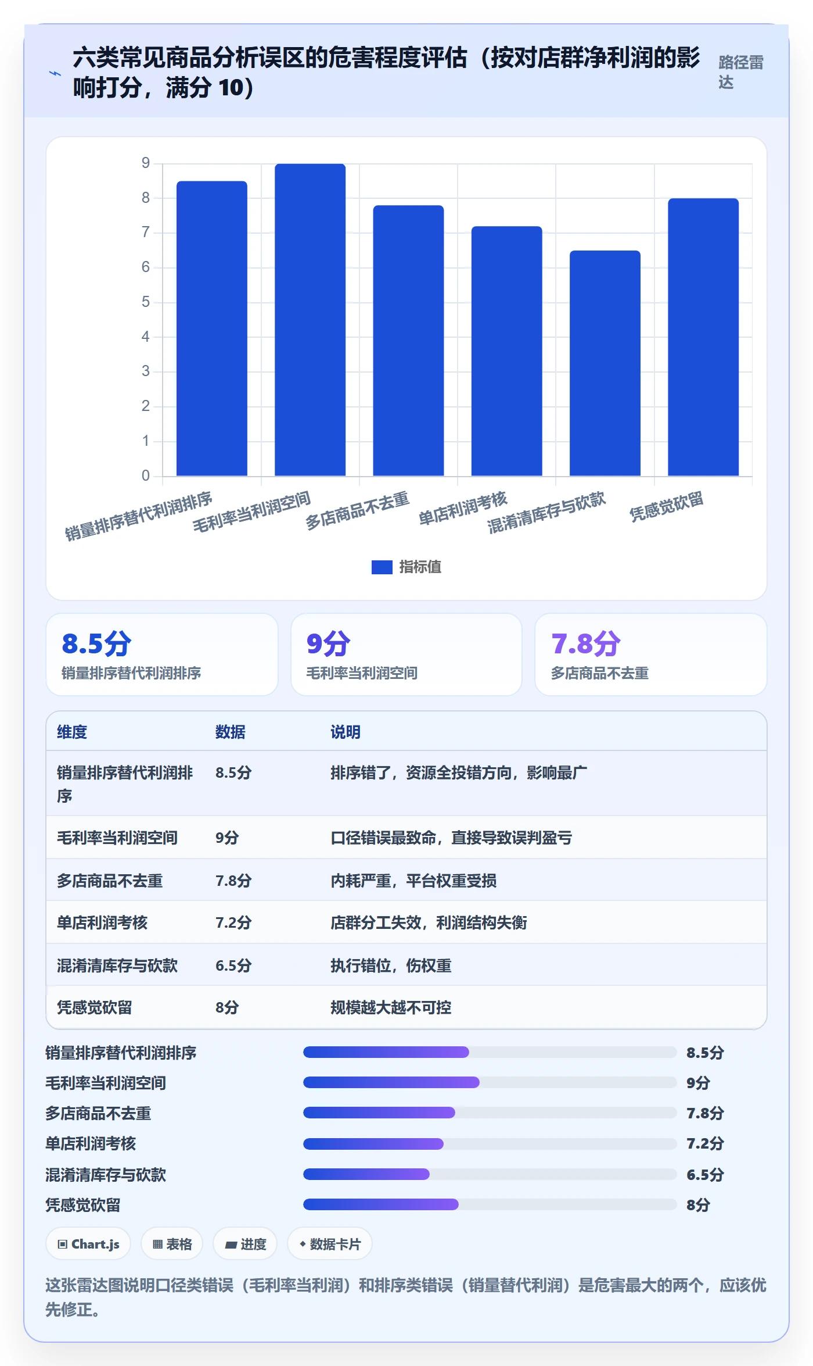Select the 表格 tag chip
The width and height of the screenshot is (813, 1366).
coord(172,1244)
